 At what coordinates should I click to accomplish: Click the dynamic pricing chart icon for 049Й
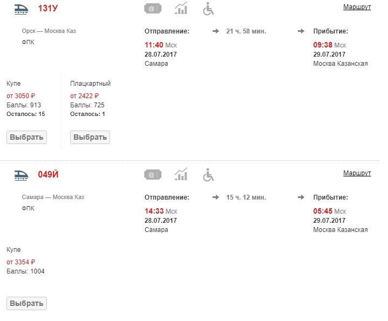click(181, 174)
